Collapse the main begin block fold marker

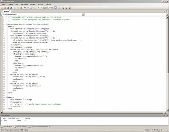point(7,97)
